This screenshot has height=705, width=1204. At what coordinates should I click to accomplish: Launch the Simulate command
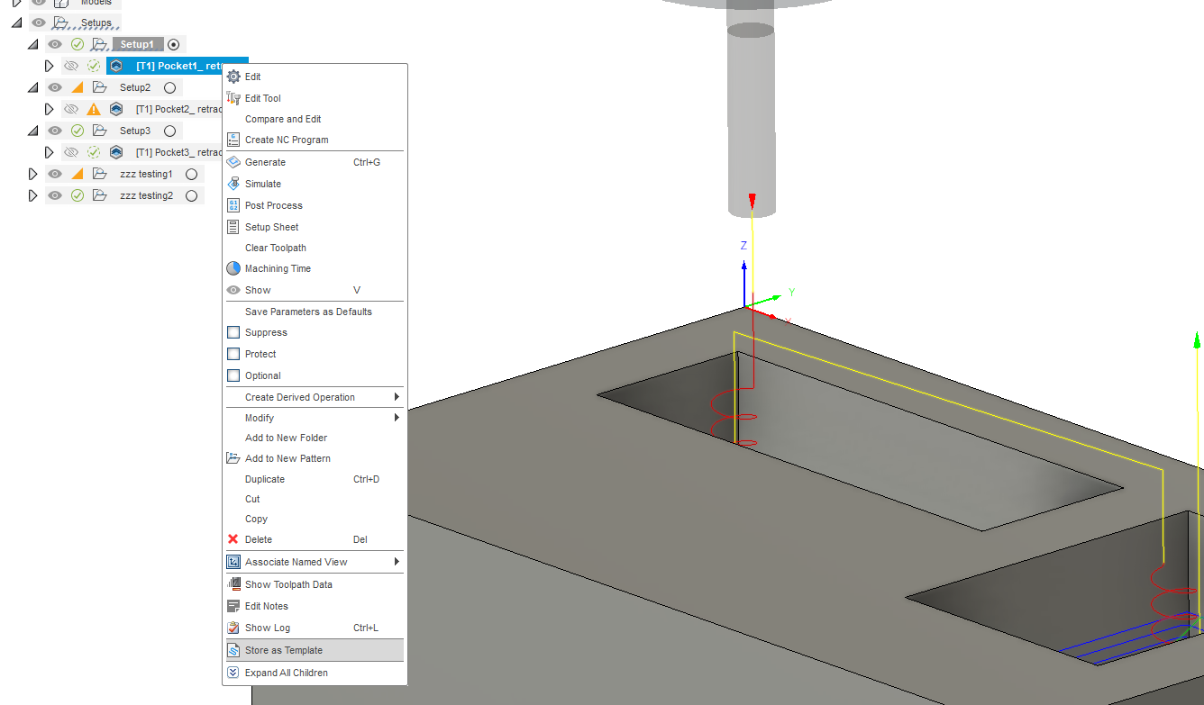234,183
